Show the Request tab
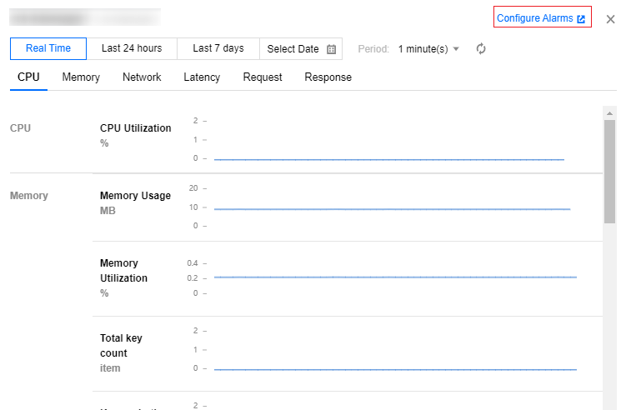Image resolution: width=626 pixels, height=410 pixels. 263,77
